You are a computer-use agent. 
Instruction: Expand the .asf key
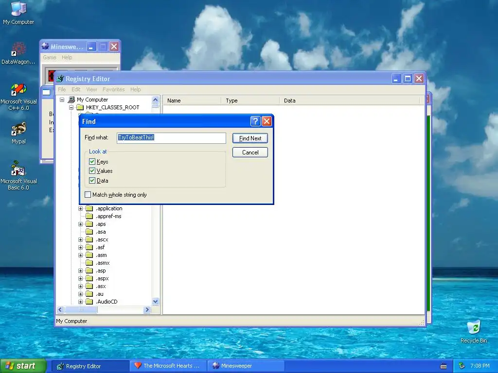point(80,247)
